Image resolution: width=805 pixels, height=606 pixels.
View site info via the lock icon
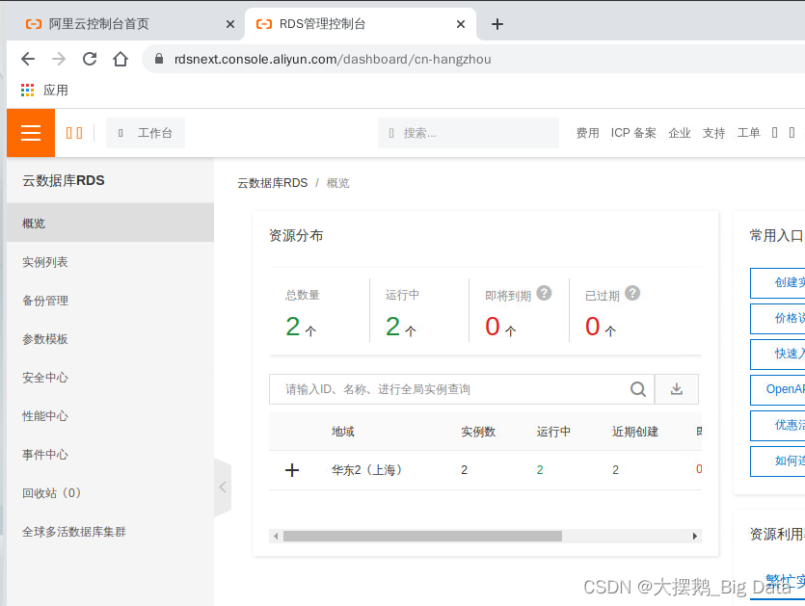coord(159,59)
